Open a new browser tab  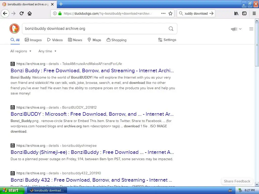[61, 4]
